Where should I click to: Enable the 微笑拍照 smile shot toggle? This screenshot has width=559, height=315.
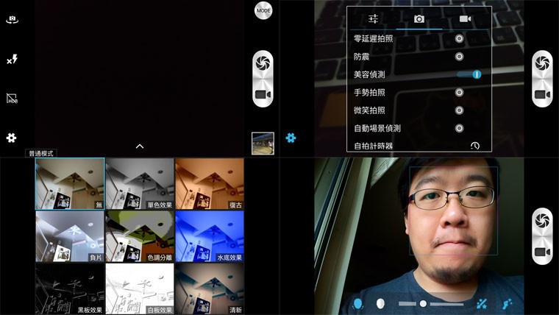click(459, 110)
